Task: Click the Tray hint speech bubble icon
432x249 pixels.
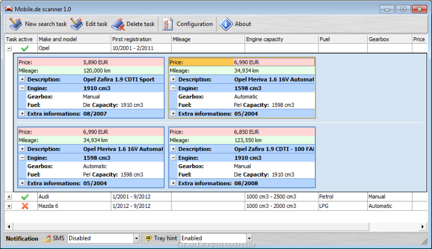Action: [148, 238]
